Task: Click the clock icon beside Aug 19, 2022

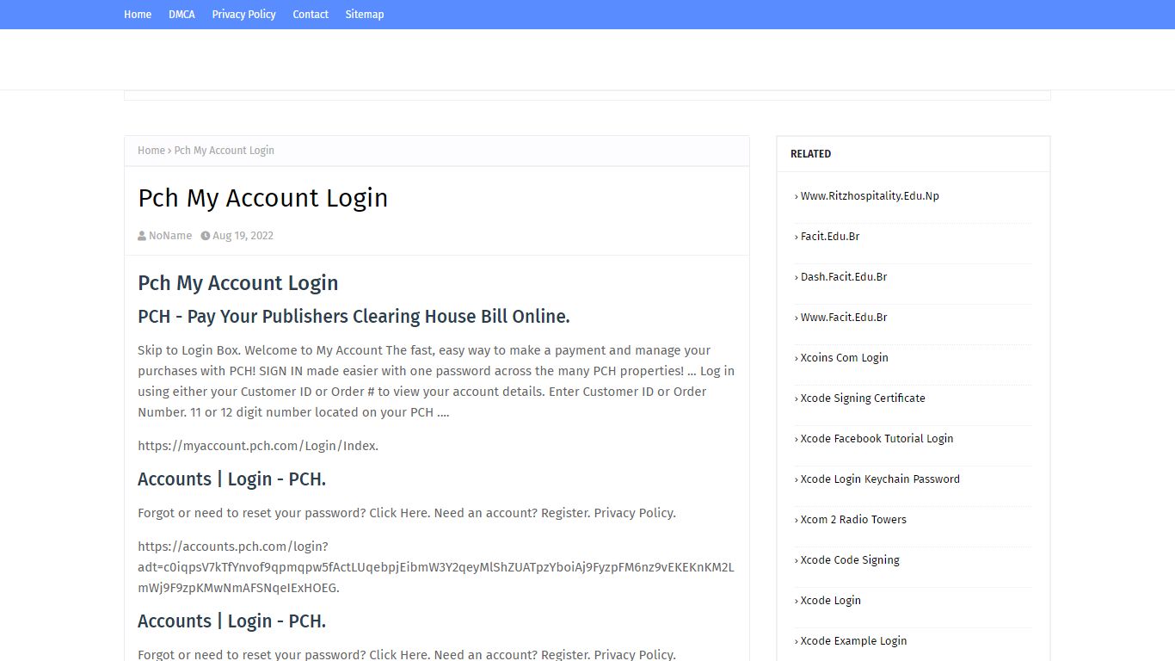Action: pos(206,236)
